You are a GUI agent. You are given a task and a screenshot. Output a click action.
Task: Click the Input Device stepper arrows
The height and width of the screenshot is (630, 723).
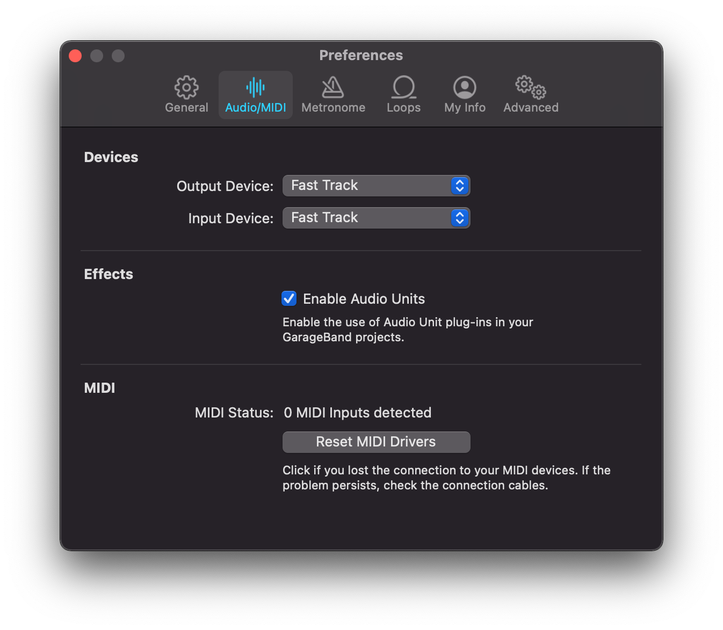[x=459, y=218]
